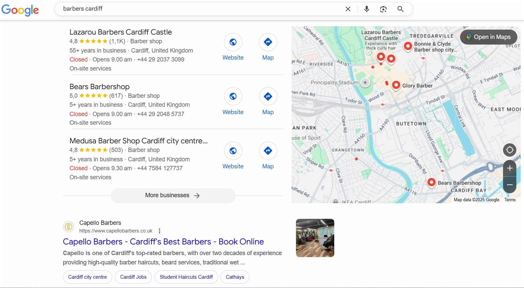Click the Bonnie & Clyde Barber shop map pin
The width and height of the screenshot is (524, 288).
tap(408, 47)
